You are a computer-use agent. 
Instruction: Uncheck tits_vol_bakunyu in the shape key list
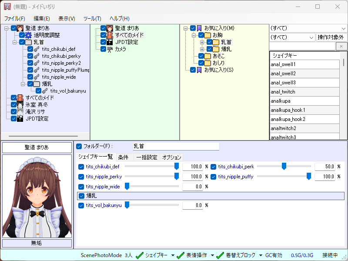pos(81,205)
